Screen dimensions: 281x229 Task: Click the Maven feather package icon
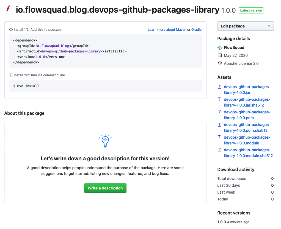pos(8,9)
